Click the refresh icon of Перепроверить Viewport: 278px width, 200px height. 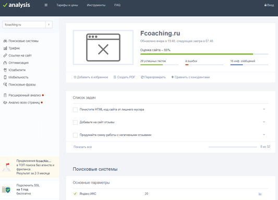coord(142,77)
